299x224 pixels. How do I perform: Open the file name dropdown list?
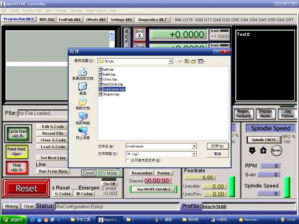coord(194,146)
